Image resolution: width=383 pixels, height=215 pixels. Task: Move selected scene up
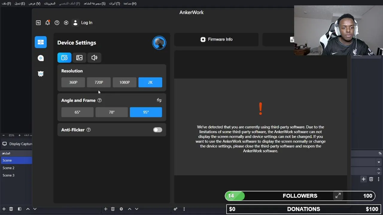pos(28,209)
